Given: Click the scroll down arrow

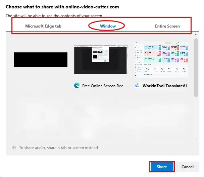Looking at the screenshot, I should point(196,139).
